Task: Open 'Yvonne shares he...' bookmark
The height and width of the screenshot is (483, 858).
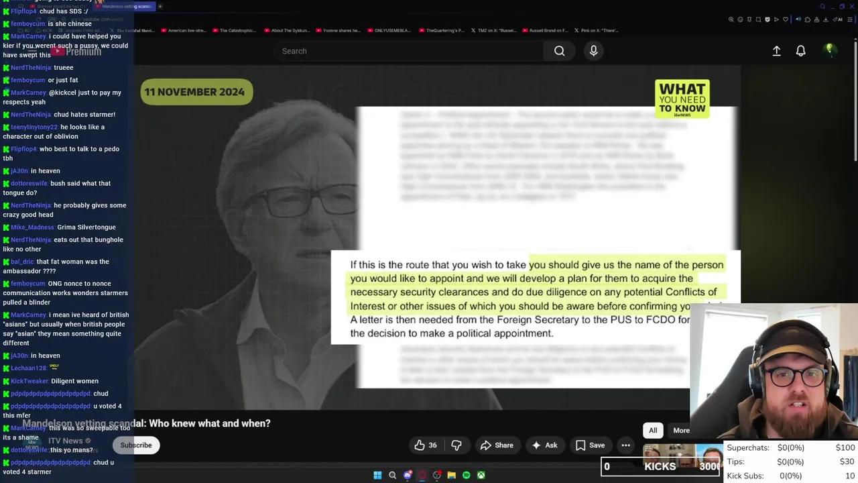Action: tap(338, 30)
